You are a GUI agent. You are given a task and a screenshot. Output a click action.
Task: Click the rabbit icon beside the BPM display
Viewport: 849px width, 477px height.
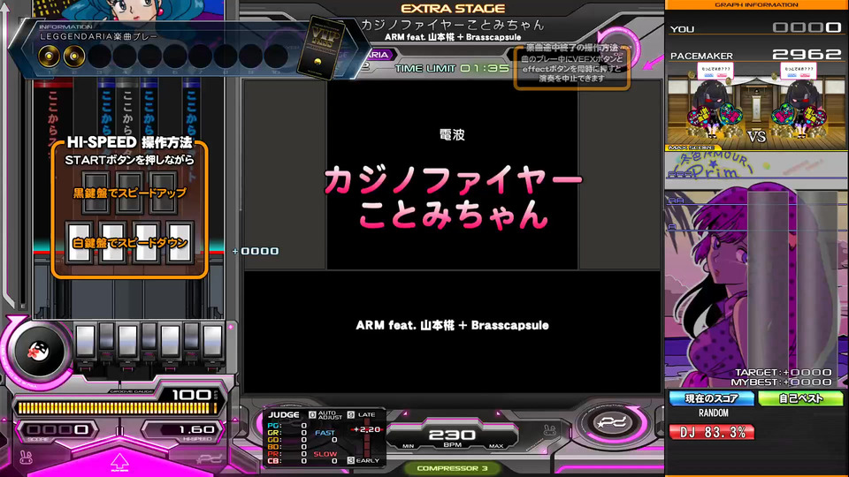click(549, 430)
